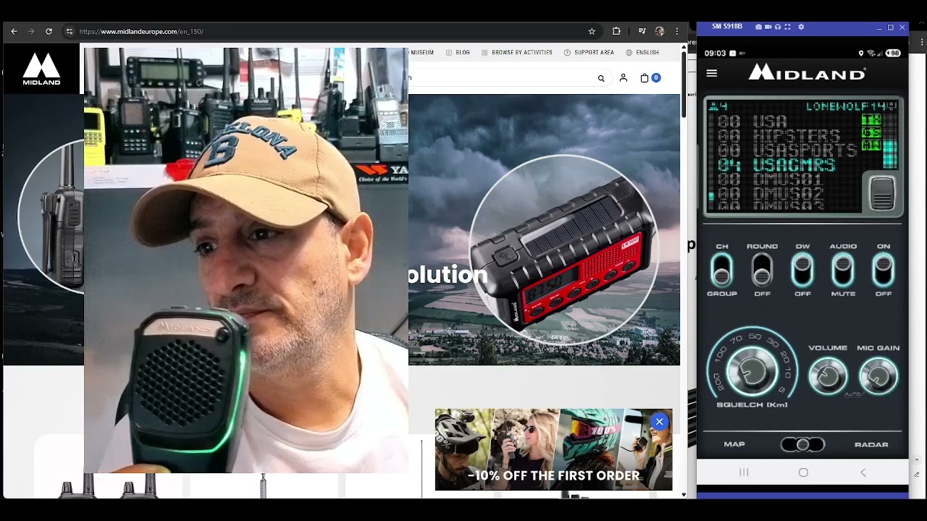Open the Chrome profile avatar
Image resolution: width=927 pixels, height=521 pixels.
click(659, 31)
